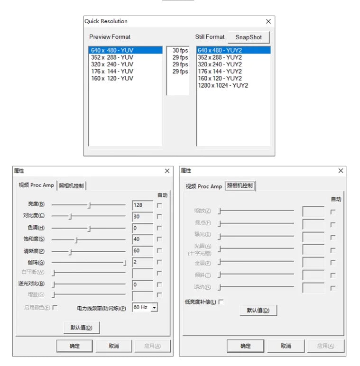Enable 低亮度补偿(L) low light compensation
The width and height of the screenshot is (360, 366).
click(x=221, y=302)
